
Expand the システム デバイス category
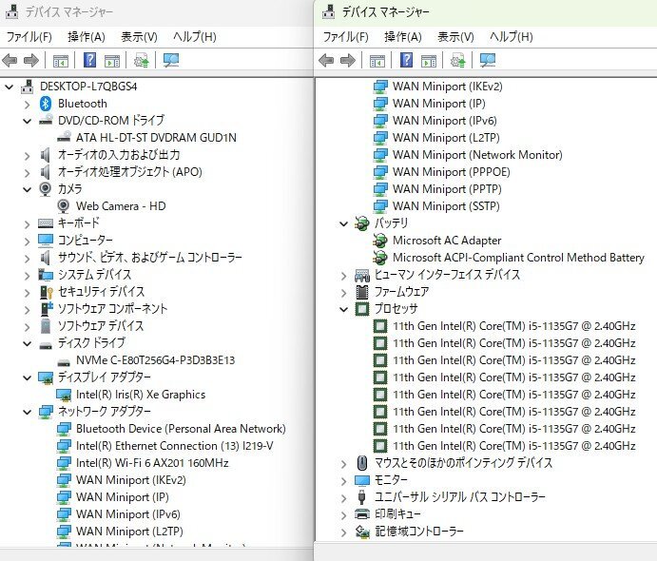click(x=28, y=276)
